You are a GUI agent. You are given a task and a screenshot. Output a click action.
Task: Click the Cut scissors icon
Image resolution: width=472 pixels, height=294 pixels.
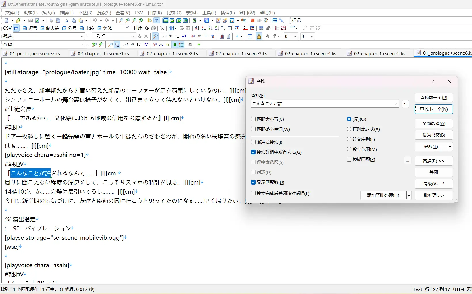(67, 20)
